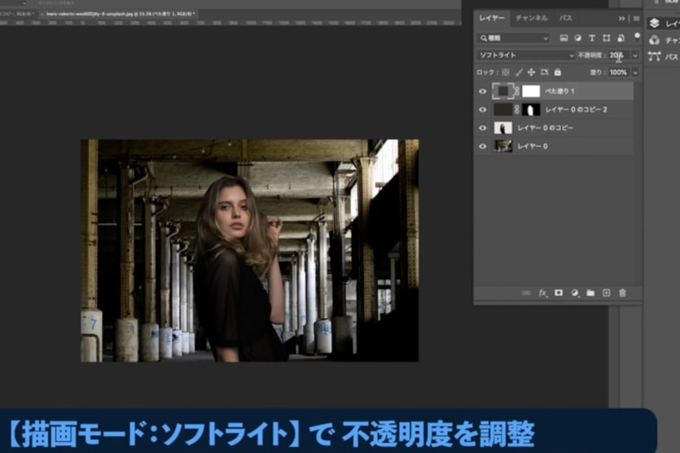Image resolution: width=680 pixels, height=453 pixels.
Task: Hide the bottom レイヤー 0 layer
Action: tap(482, 146)
